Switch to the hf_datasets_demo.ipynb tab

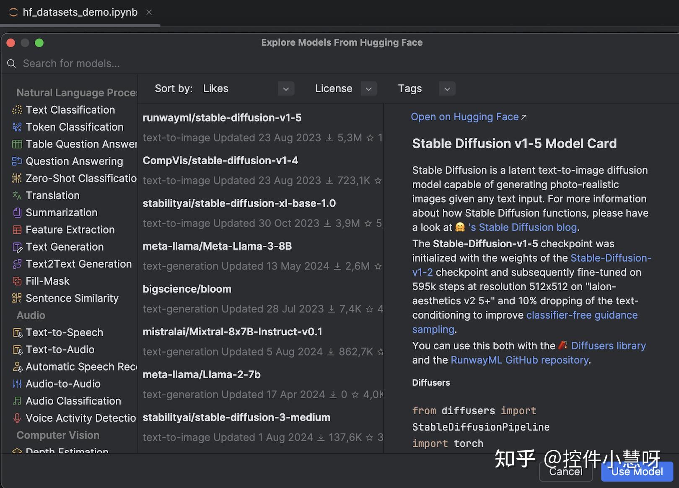(x=80, y=12)
